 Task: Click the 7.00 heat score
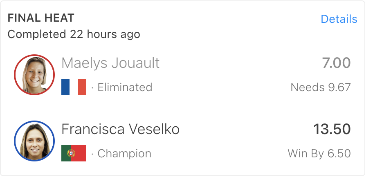(x=336, y=63)
